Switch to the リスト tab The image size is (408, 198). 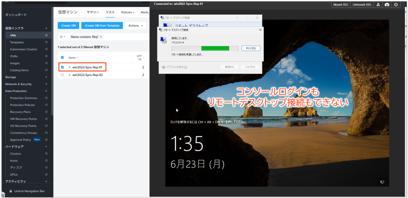(110, 12)
